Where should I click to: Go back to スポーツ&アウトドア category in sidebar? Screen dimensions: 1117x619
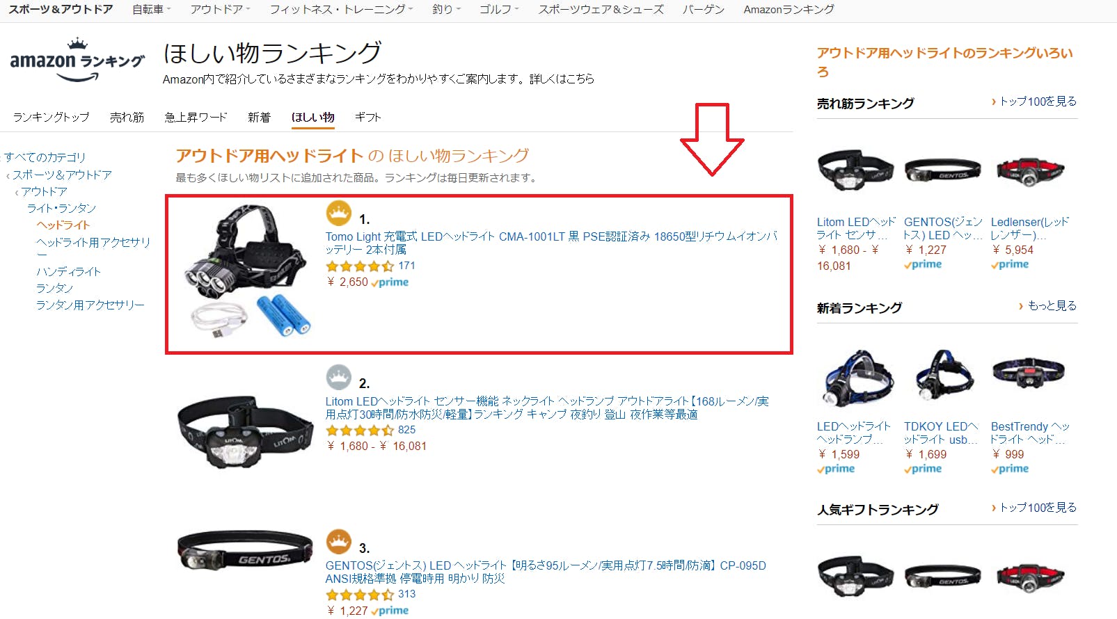tap(62, 175)
